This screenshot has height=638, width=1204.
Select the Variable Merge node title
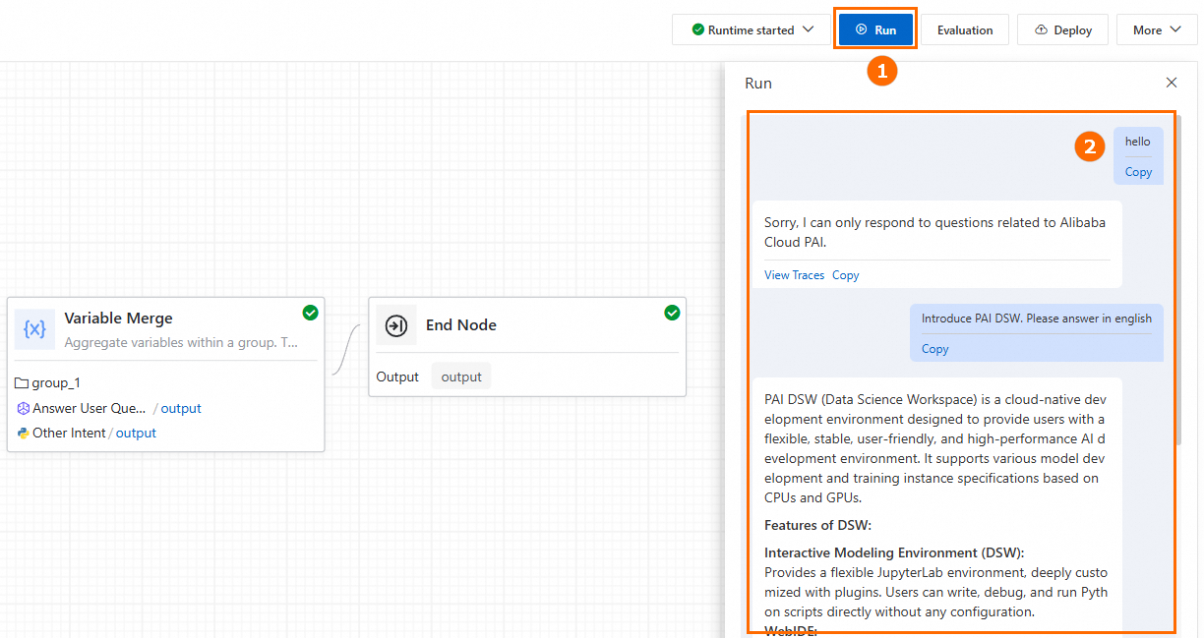[118, 319]
